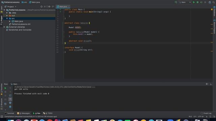Run with coverage from the top toolbar

201,2
